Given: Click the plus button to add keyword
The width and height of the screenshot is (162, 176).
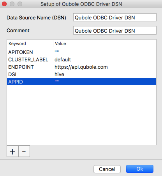Looking at the screenshot, I should 12,151.
